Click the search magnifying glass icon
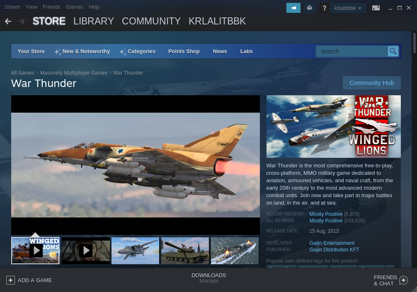Screen dimensions: 417x292 pyautogui.click(x=393, y=51)
